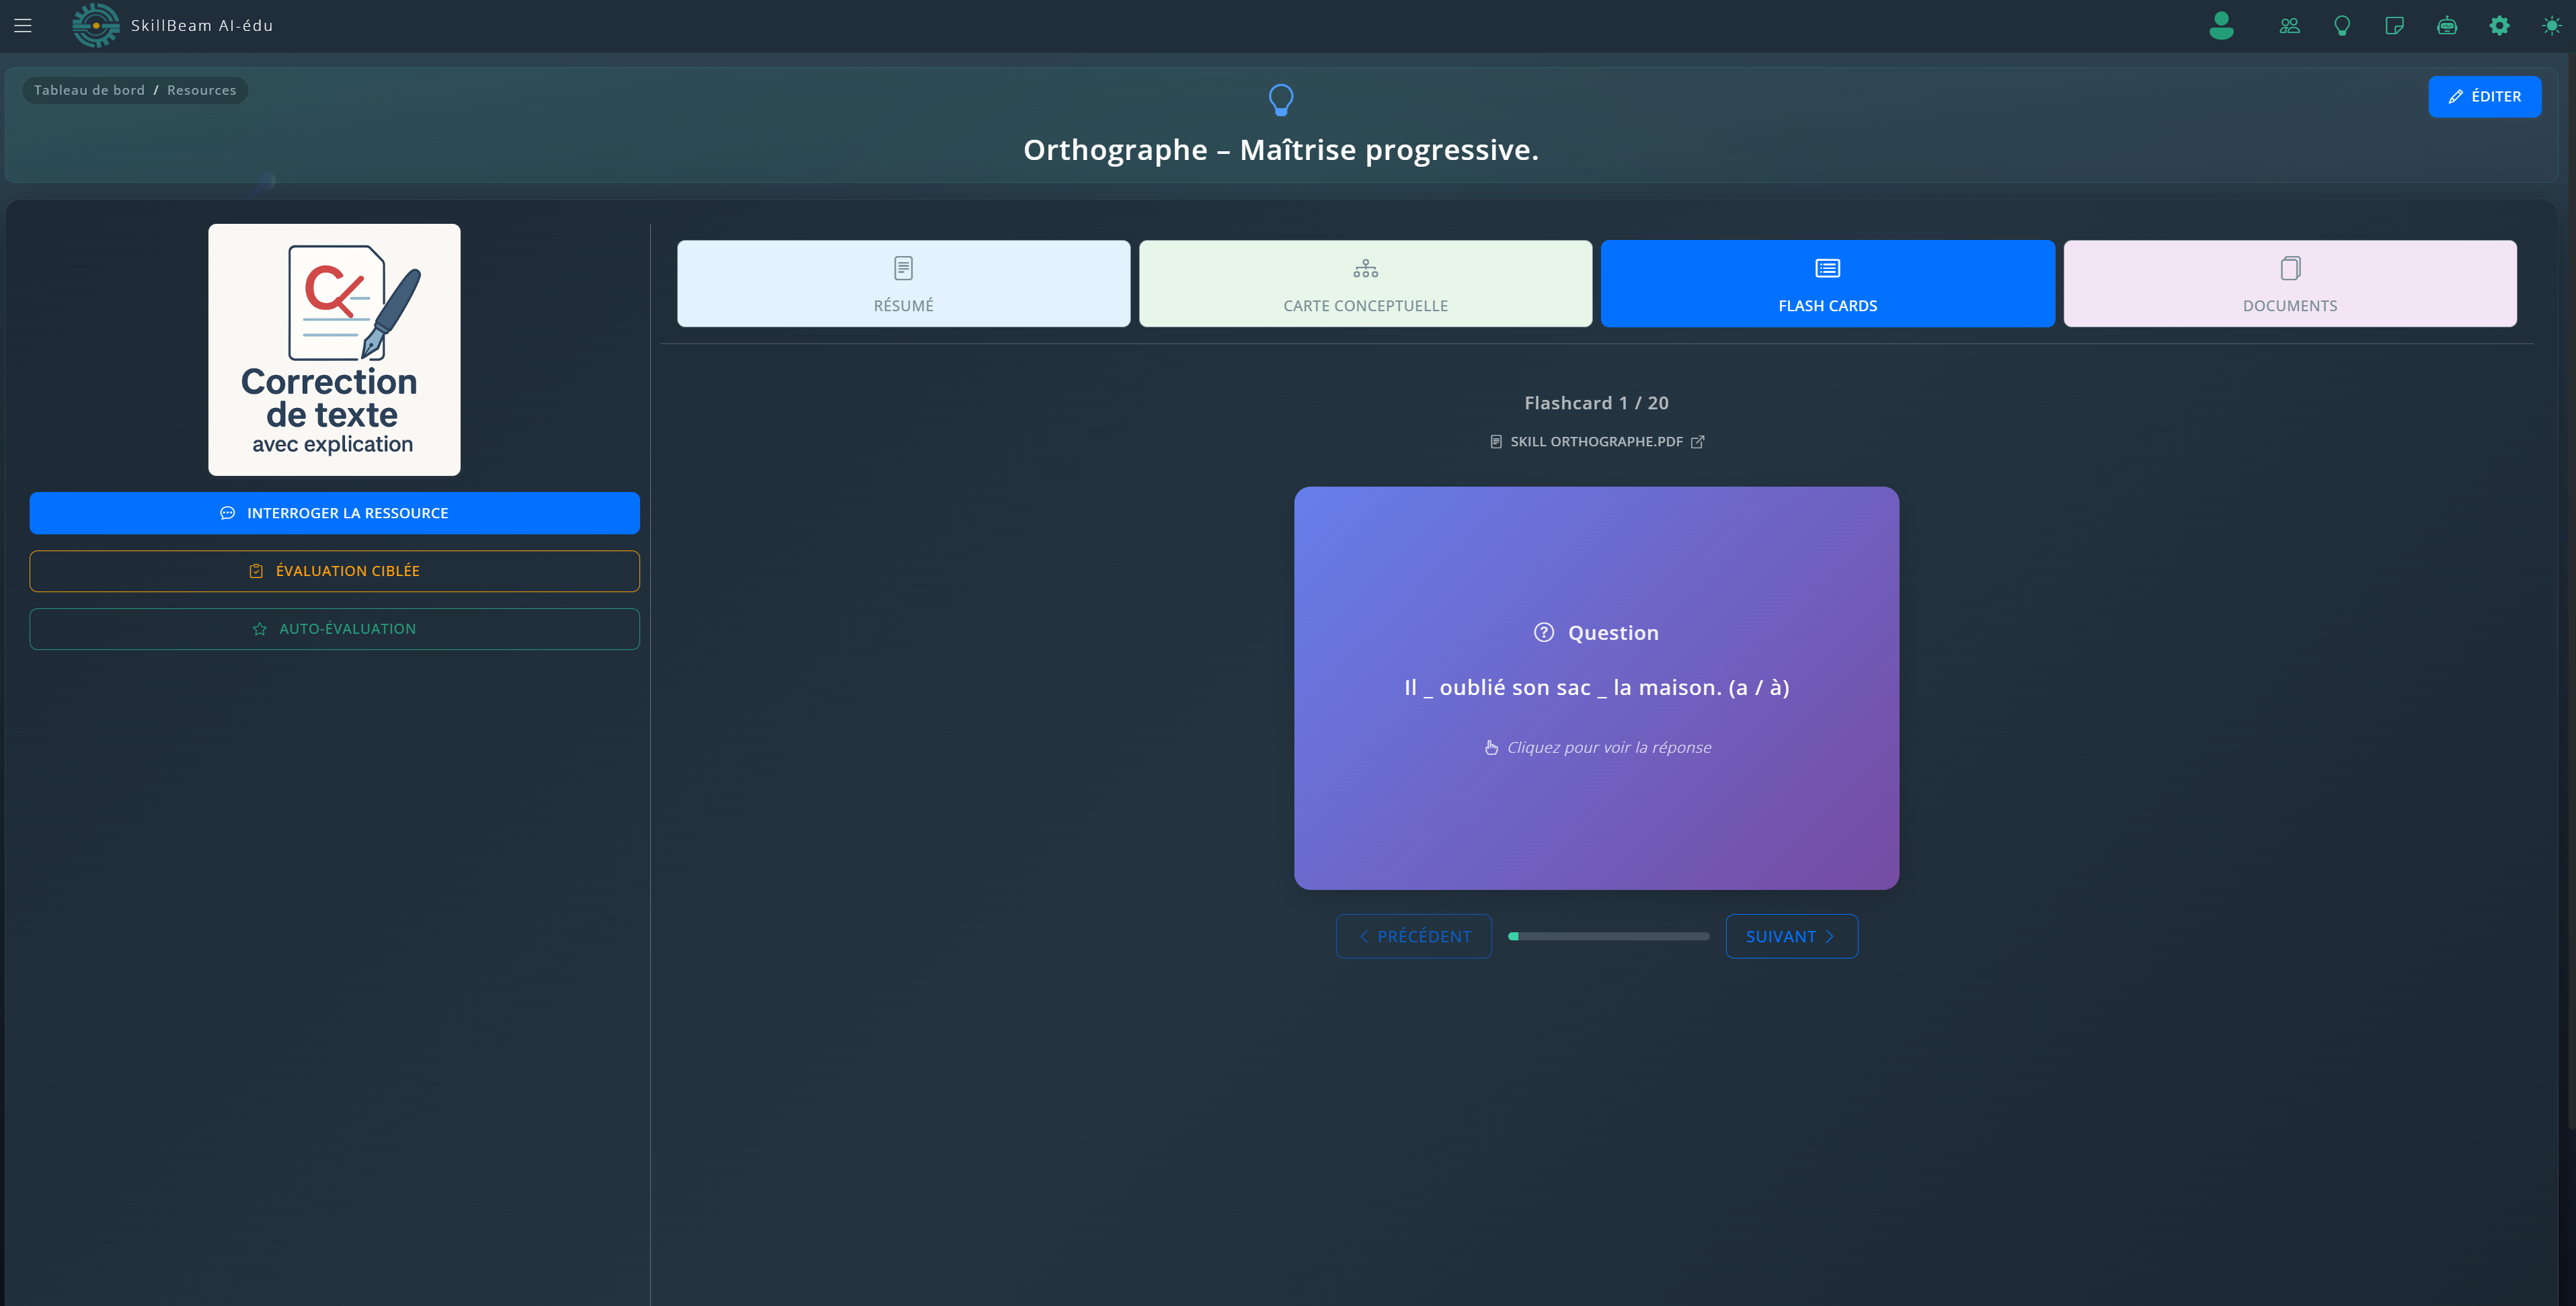Launch Auto-évaluation button
This screenshot has height=1306, width=2576.
coord(334,629)
